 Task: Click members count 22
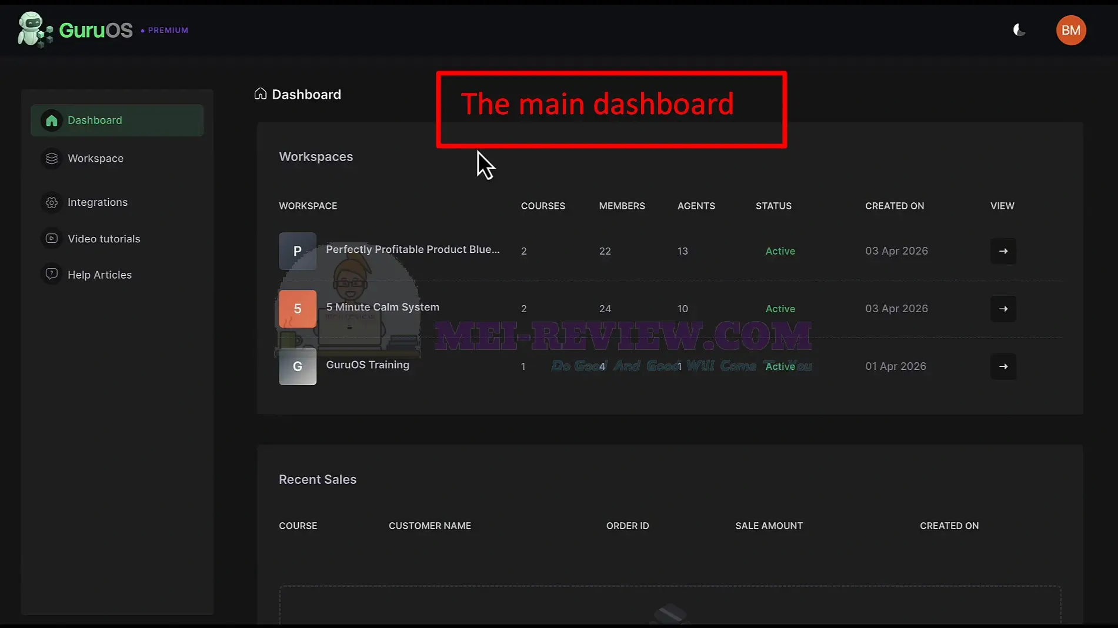(x=605, y=251)
